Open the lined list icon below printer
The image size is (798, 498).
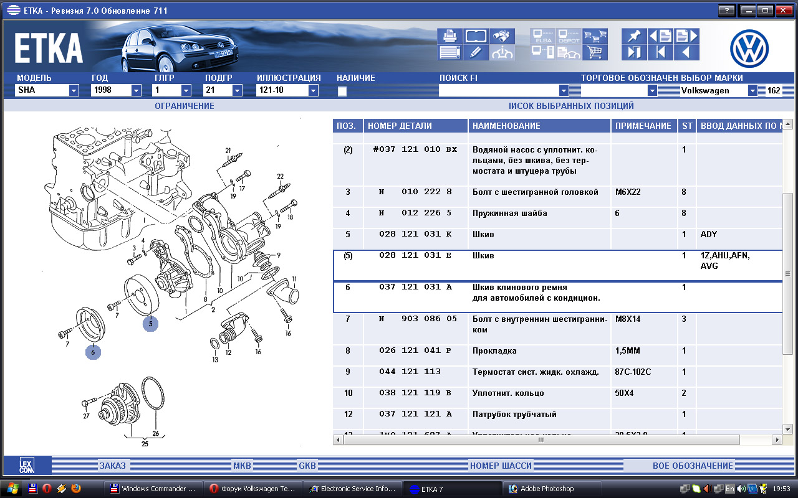pyautogui.click(x=449, y=52)
